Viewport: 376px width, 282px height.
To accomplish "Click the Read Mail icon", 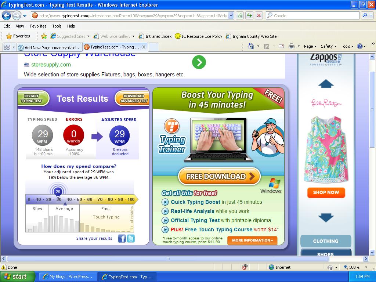I will 281,47.
